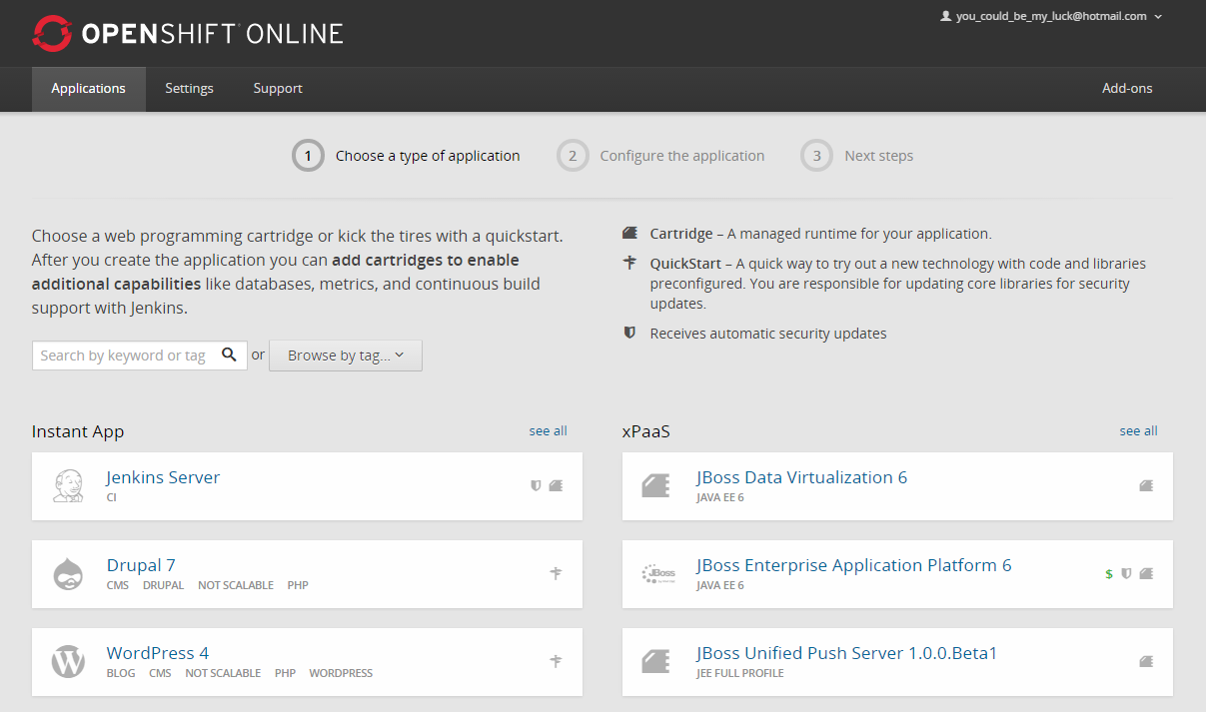Click the WordPress 4 logo icon
The image size is (1206, 712).
pyautogui.click(x=68, y=661)
